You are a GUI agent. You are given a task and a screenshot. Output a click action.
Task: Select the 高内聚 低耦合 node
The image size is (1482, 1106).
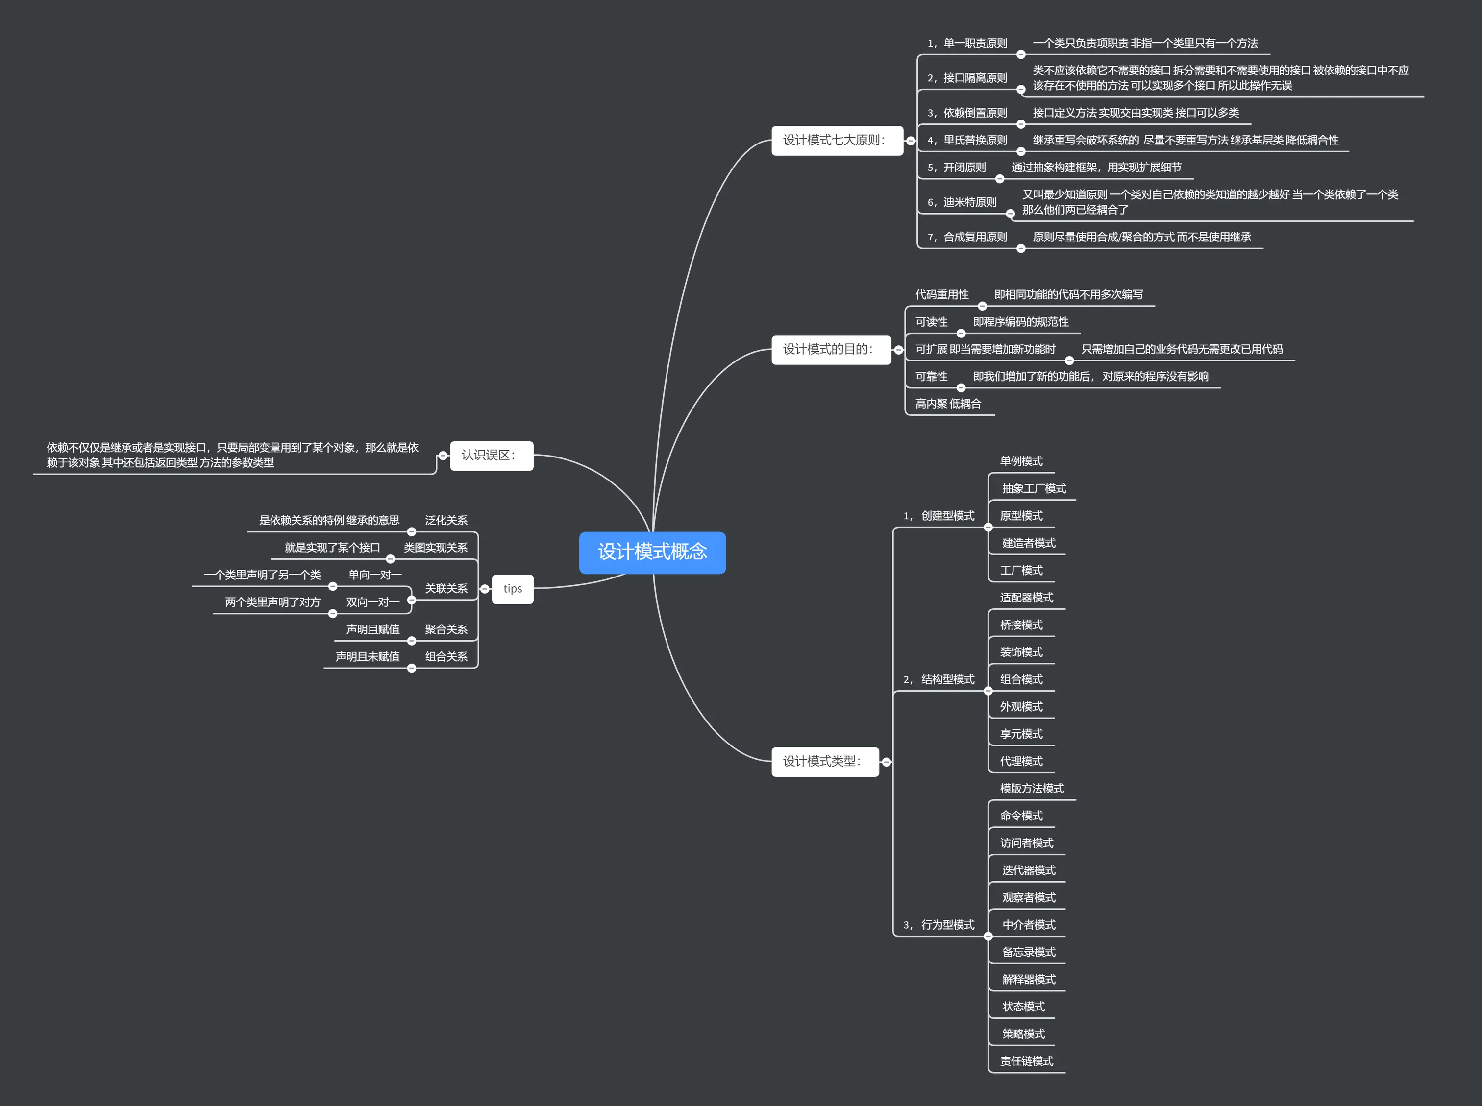coord(948,404)
